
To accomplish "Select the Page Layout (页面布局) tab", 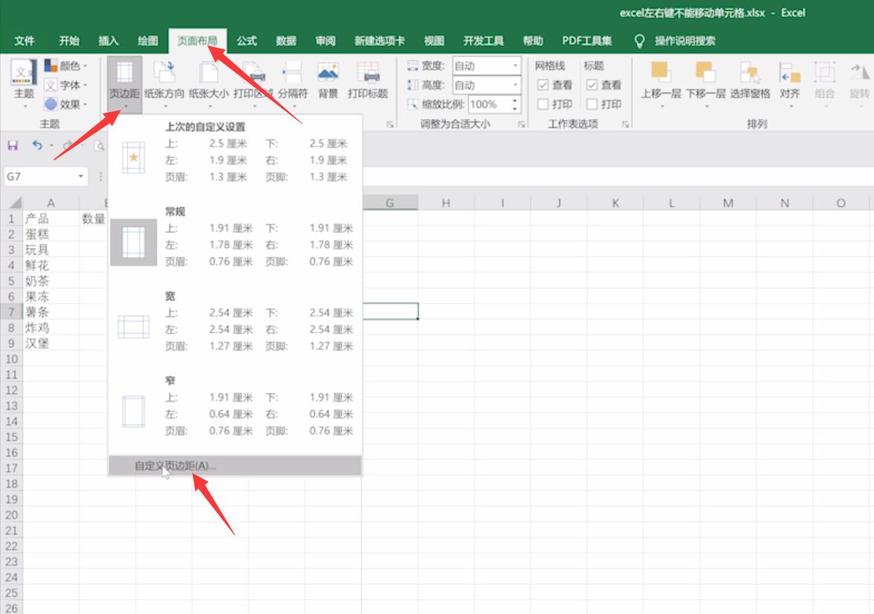I will coord(198,41).
